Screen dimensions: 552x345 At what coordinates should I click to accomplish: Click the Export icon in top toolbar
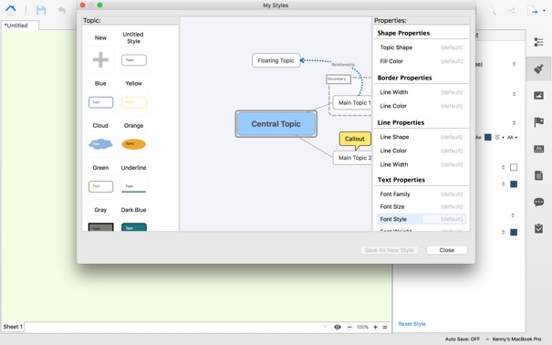(533, 10)
